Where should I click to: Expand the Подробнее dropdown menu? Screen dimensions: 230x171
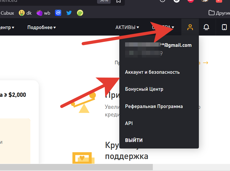42,27
